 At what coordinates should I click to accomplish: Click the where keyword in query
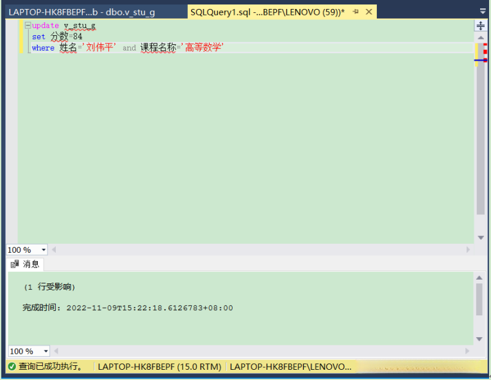pyautogui.click(x=43, y=48)
